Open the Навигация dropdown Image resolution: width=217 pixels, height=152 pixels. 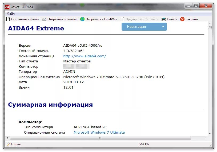coord(144,27)
